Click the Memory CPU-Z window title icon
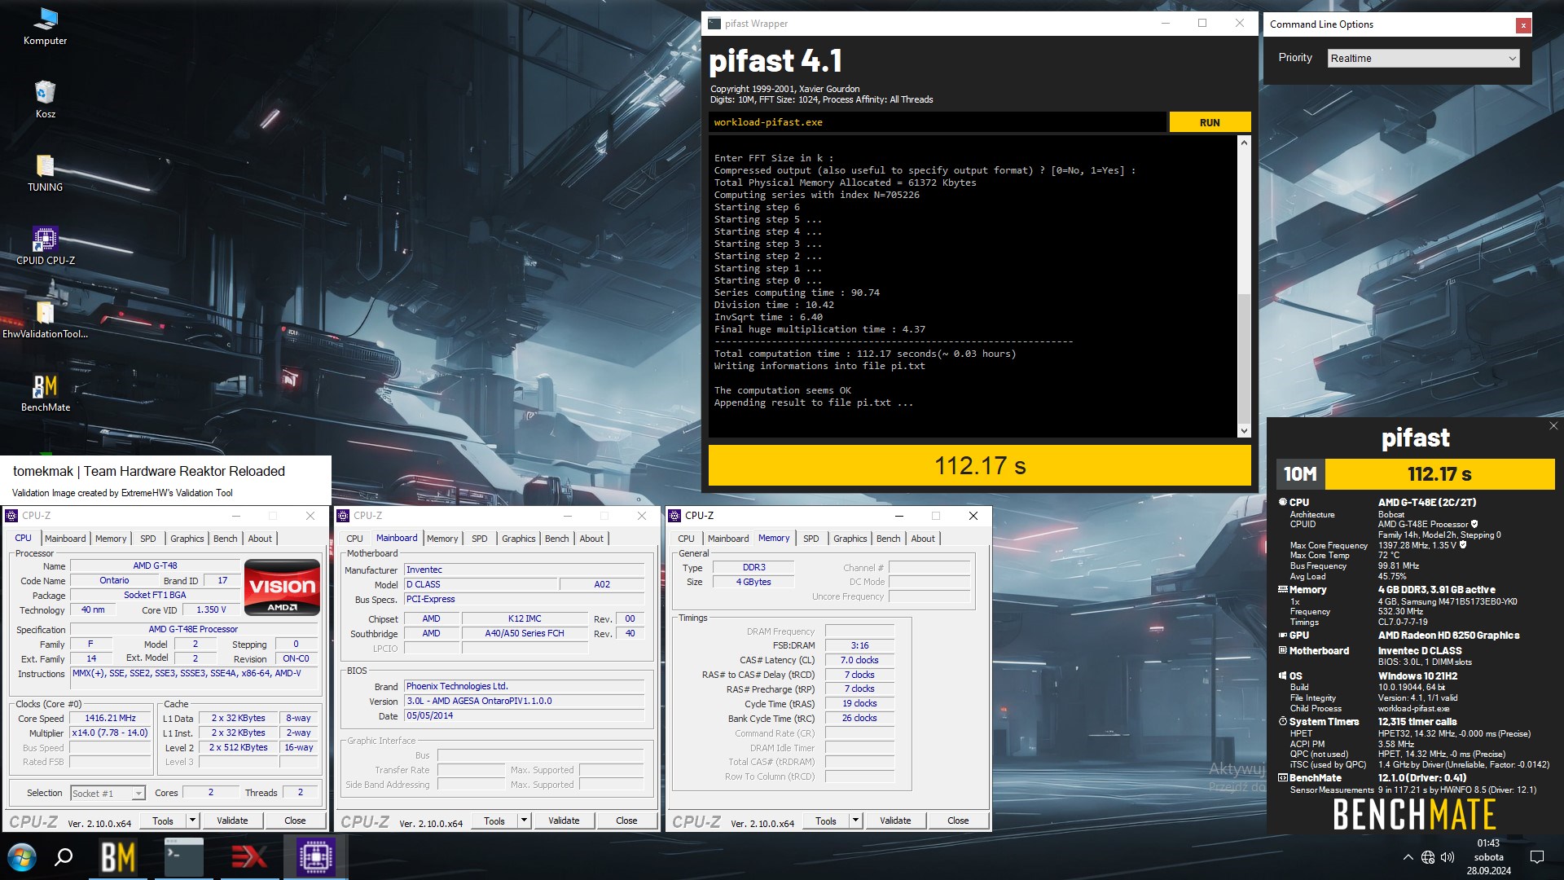Screen dimensions: 1564x880 (674, 516)
